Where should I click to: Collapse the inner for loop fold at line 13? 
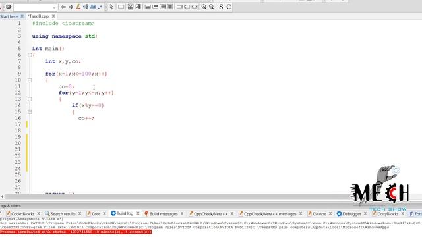point(30,99)
